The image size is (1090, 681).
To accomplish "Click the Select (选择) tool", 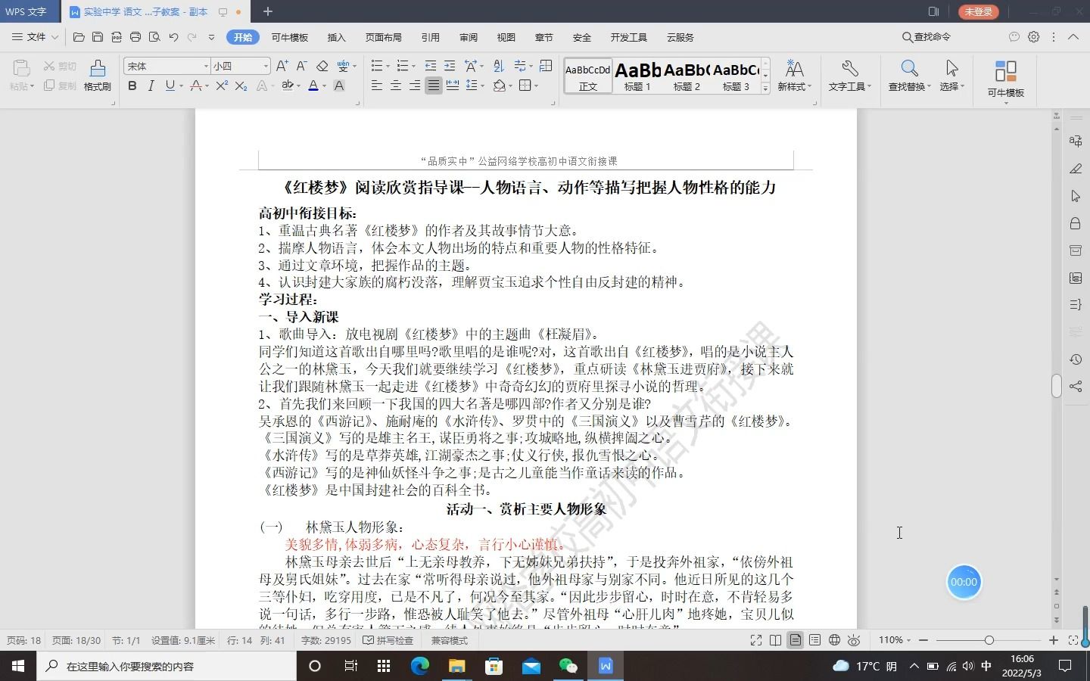I will (952, 76).
